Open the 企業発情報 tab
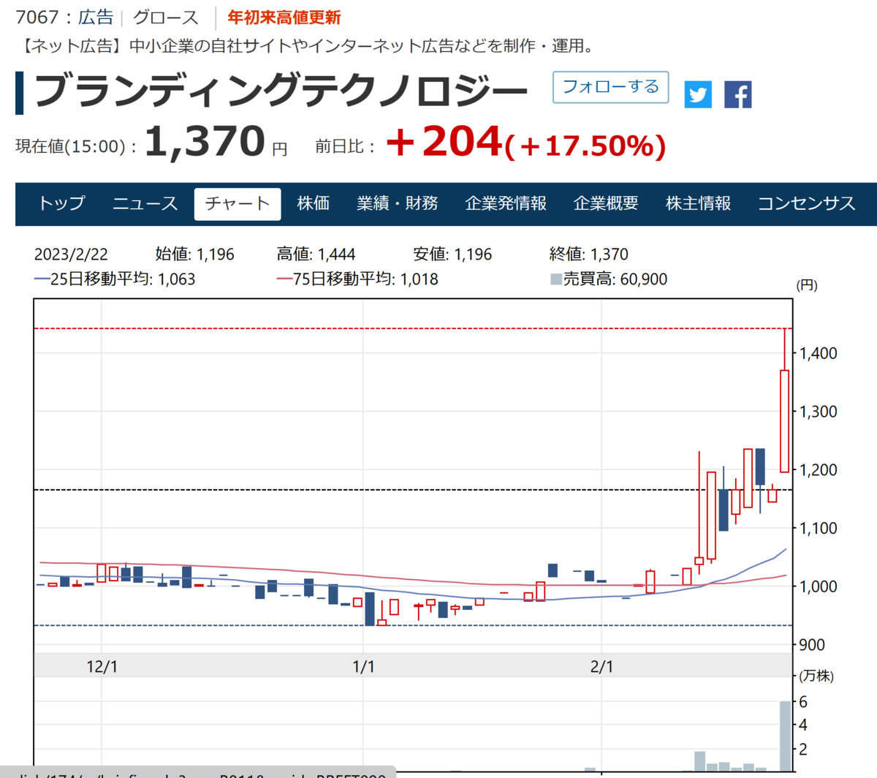The height and width of the screenshot is (778, 877). 506,203
